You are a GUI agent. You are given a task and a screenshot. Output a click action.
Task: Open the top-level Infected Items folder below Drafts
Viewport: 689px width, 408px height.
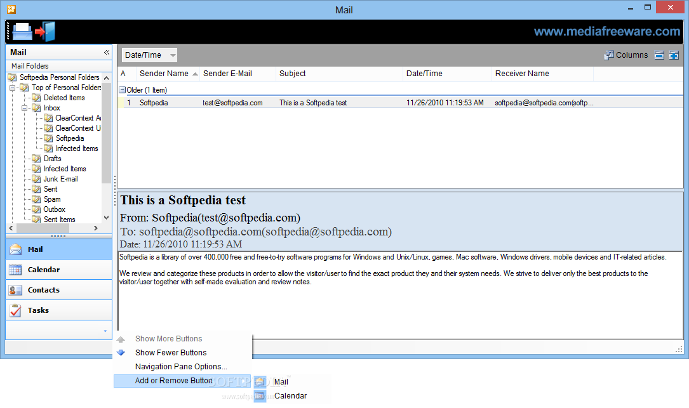tap(65, 169)
